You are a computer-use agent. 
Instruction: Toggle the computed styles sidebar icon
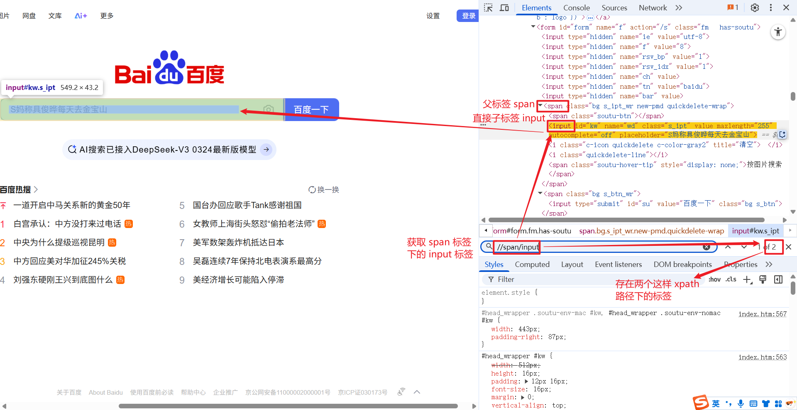[x=778, y=279]
